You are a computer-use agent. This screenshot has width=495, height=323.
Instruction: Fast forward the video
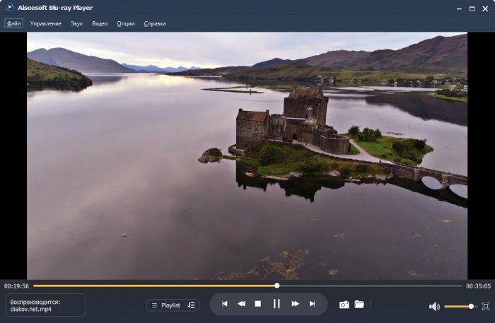click(295, 304)
